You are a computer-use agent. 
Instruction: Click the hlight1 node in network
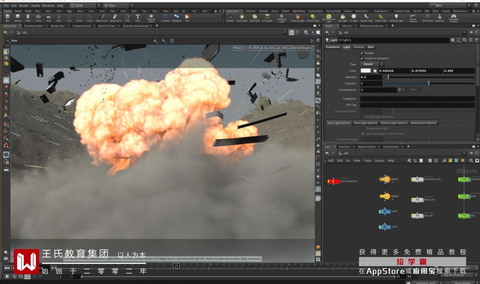(x=384, y=179)
